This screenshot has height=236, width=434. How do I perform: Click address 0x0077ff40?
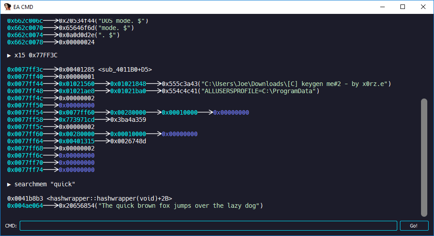tap(25, 77)
